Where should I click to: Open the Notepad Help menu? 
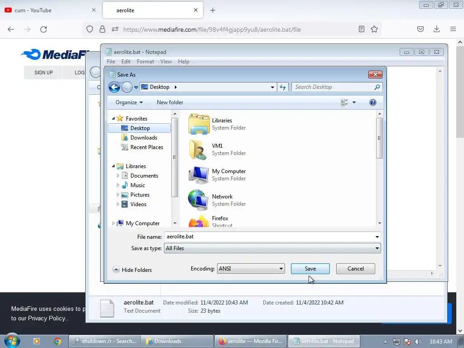click(x=184, y=62)
